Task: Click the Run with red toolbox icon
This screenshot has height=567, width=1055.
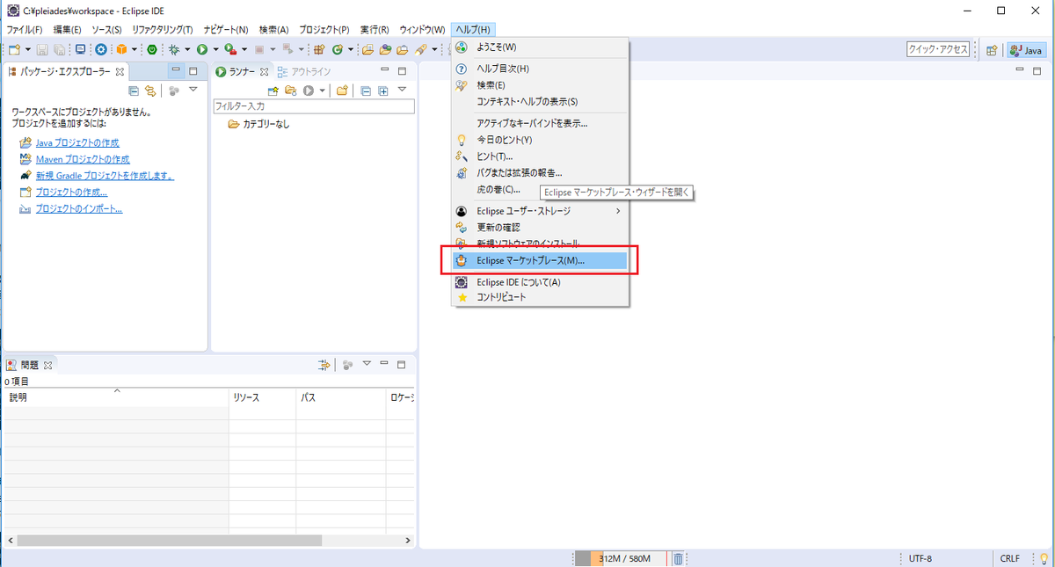Action: click(230, 50)
